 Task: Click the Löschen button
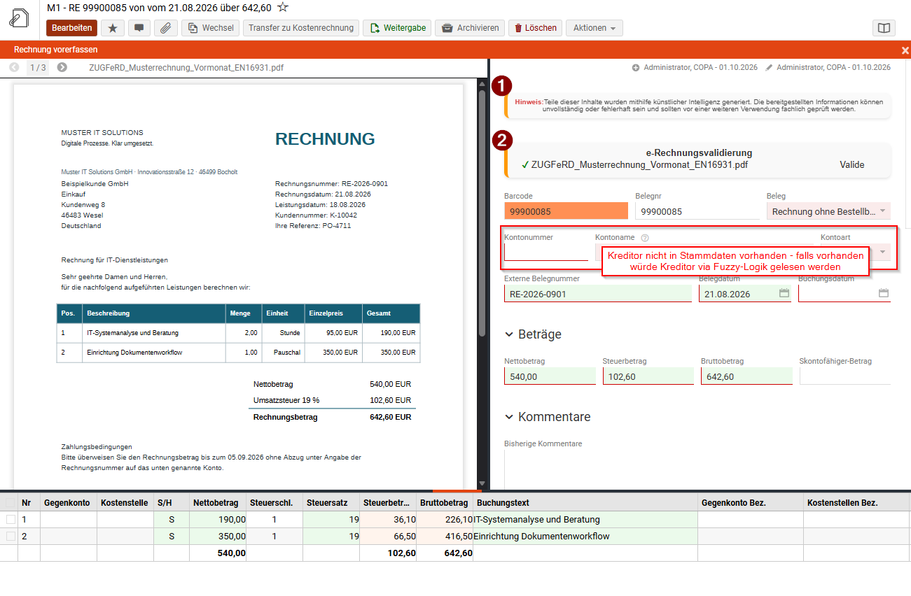(536, 28)
